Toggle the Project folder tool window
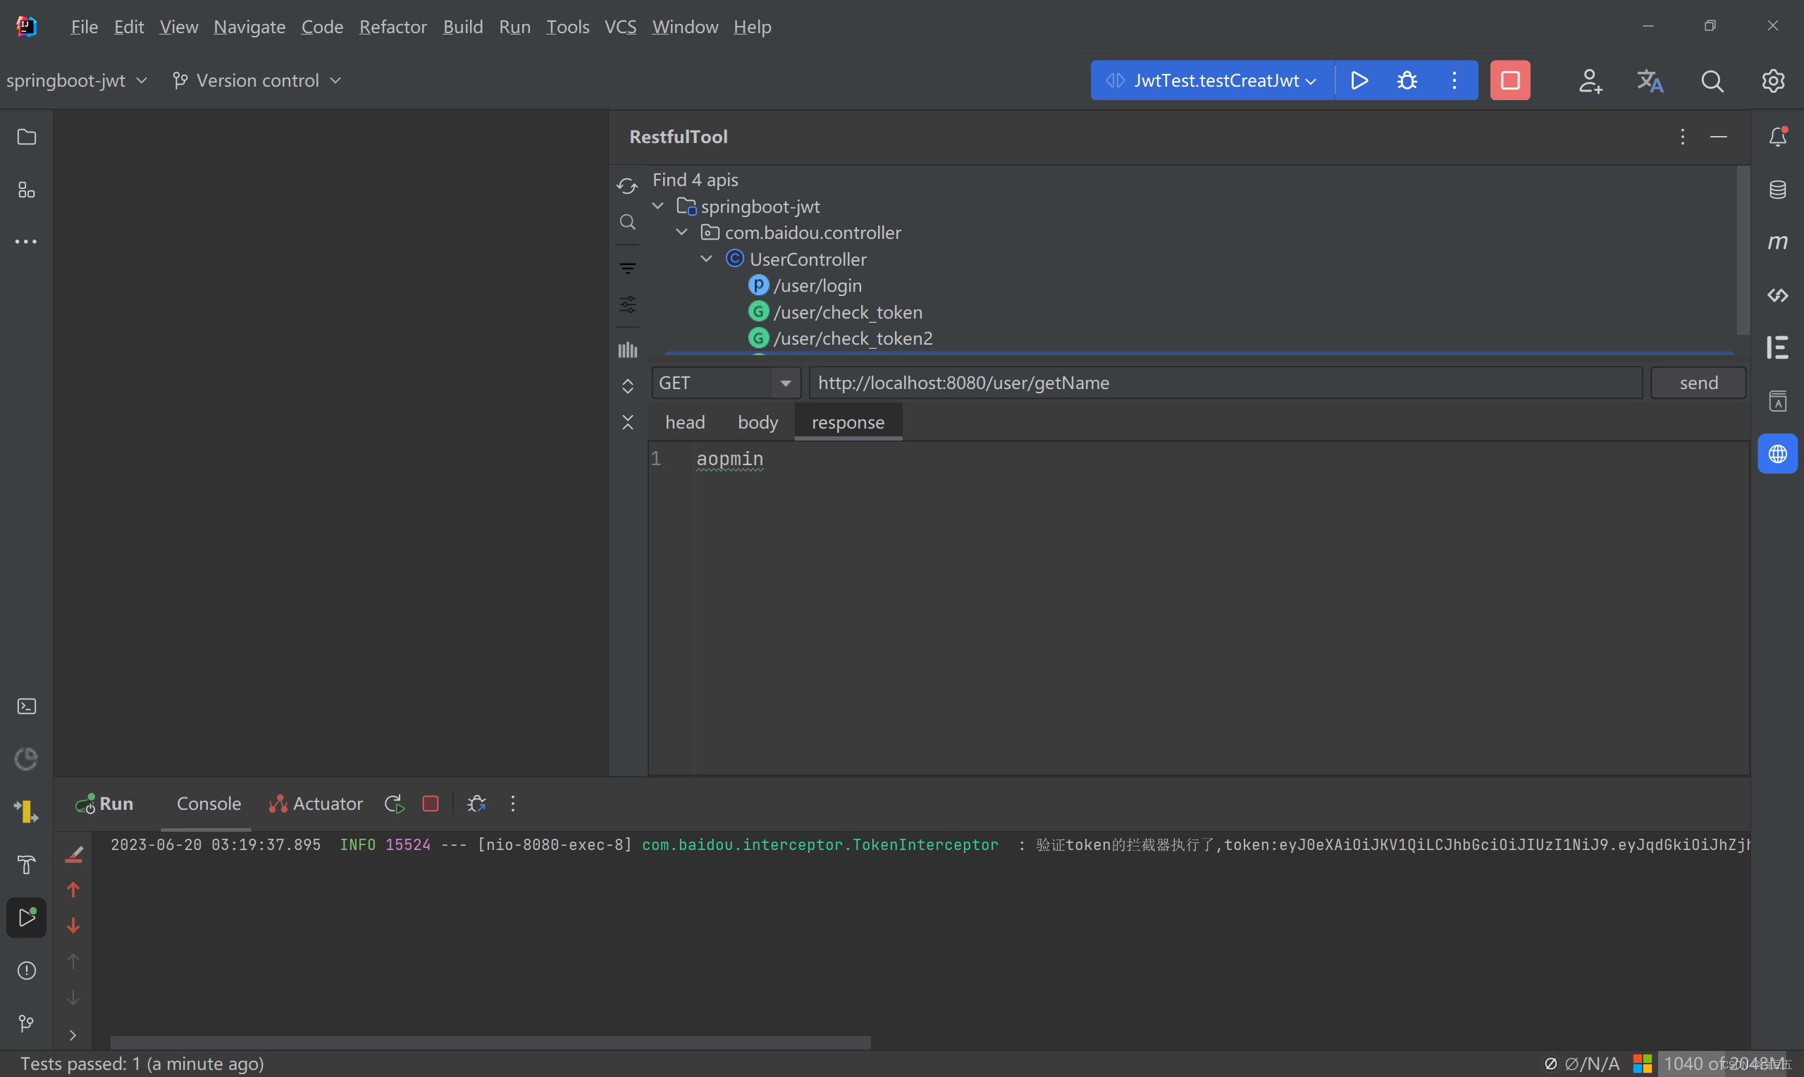Screen dimensions: 1804x1077 (27, 137)
